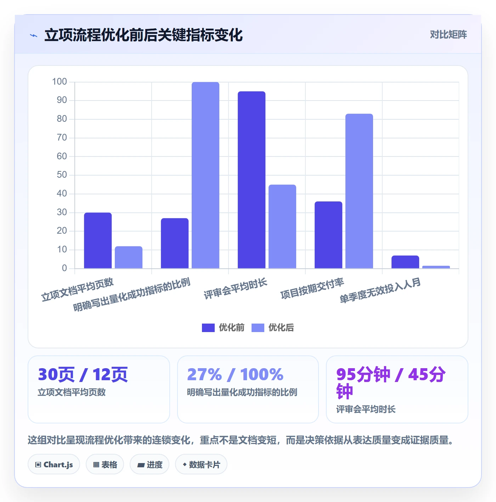Viewport: 496px width, 502px height.
Task: Toggle the 优化后 legend entry
Action: click(273, 327)
